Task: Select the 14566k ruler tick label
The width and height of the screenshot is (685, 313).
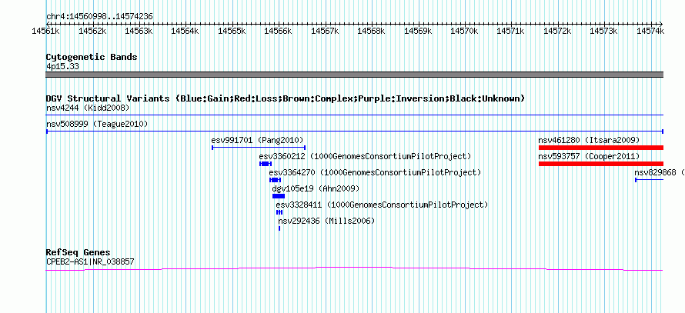Action: point(279,31)
